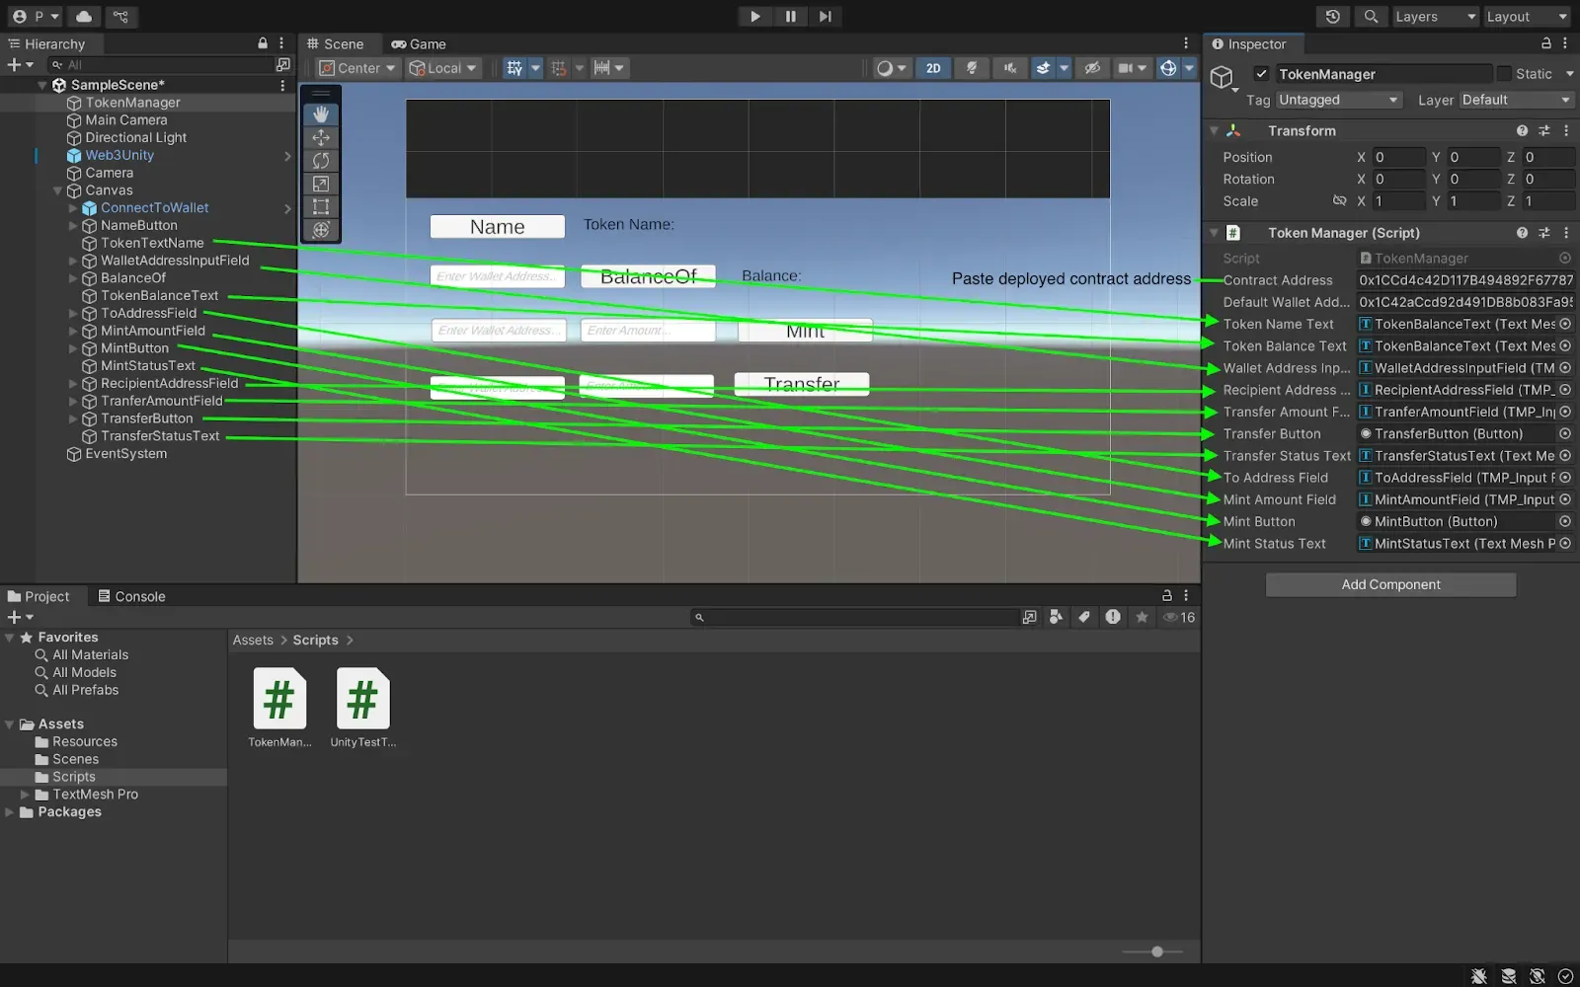Uncheck the TokenManager active checkbox
The width and height of the screenshot is (1580, 987).
1261,74
